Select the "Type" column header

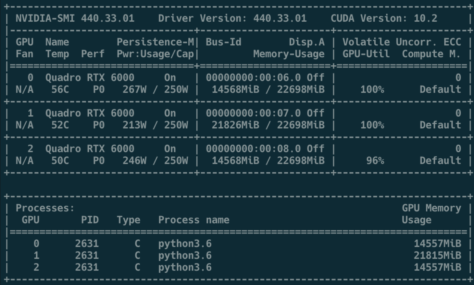pos(129,220)
